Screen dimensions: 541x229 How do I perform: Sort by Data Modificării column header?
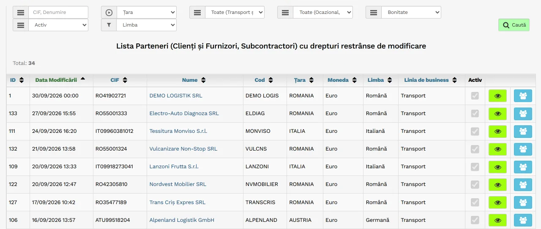(60, 80)
